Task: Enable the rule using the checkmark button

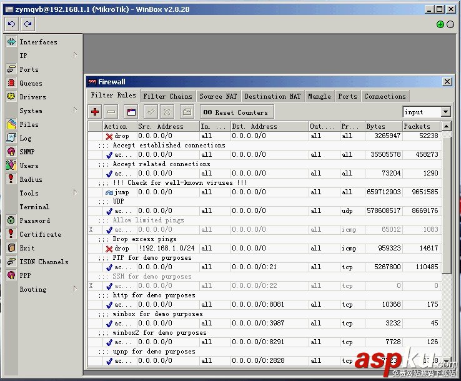Action: (x=151, y=112)
